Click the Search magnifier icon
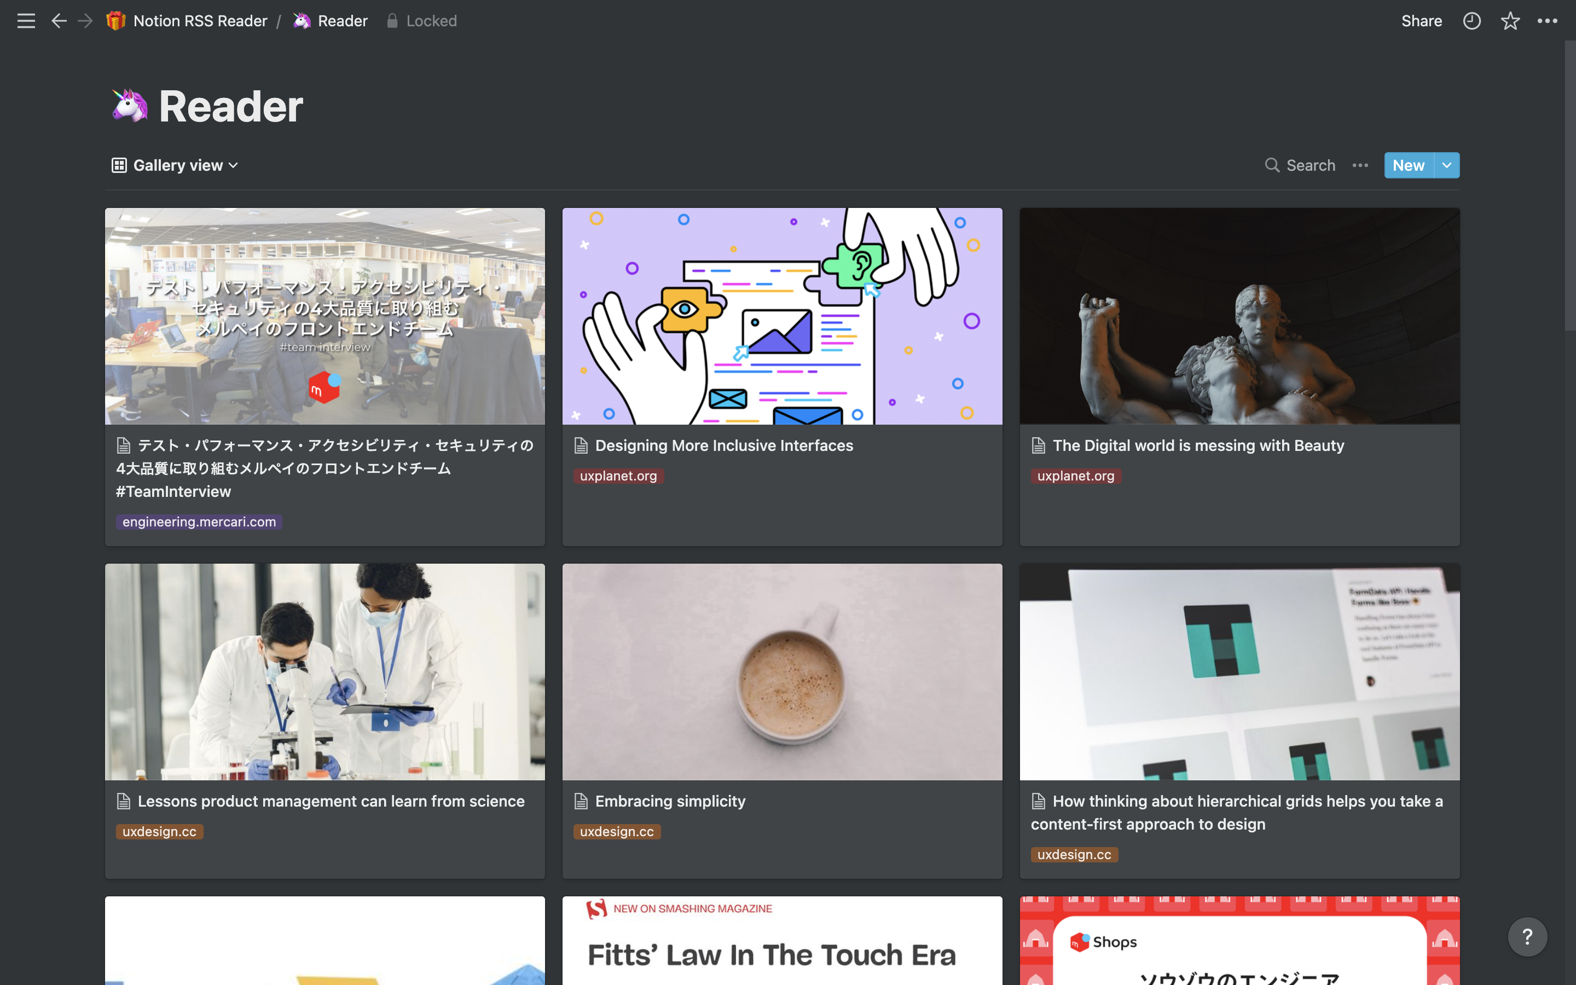The image size is (1576, 985). 1271,165
